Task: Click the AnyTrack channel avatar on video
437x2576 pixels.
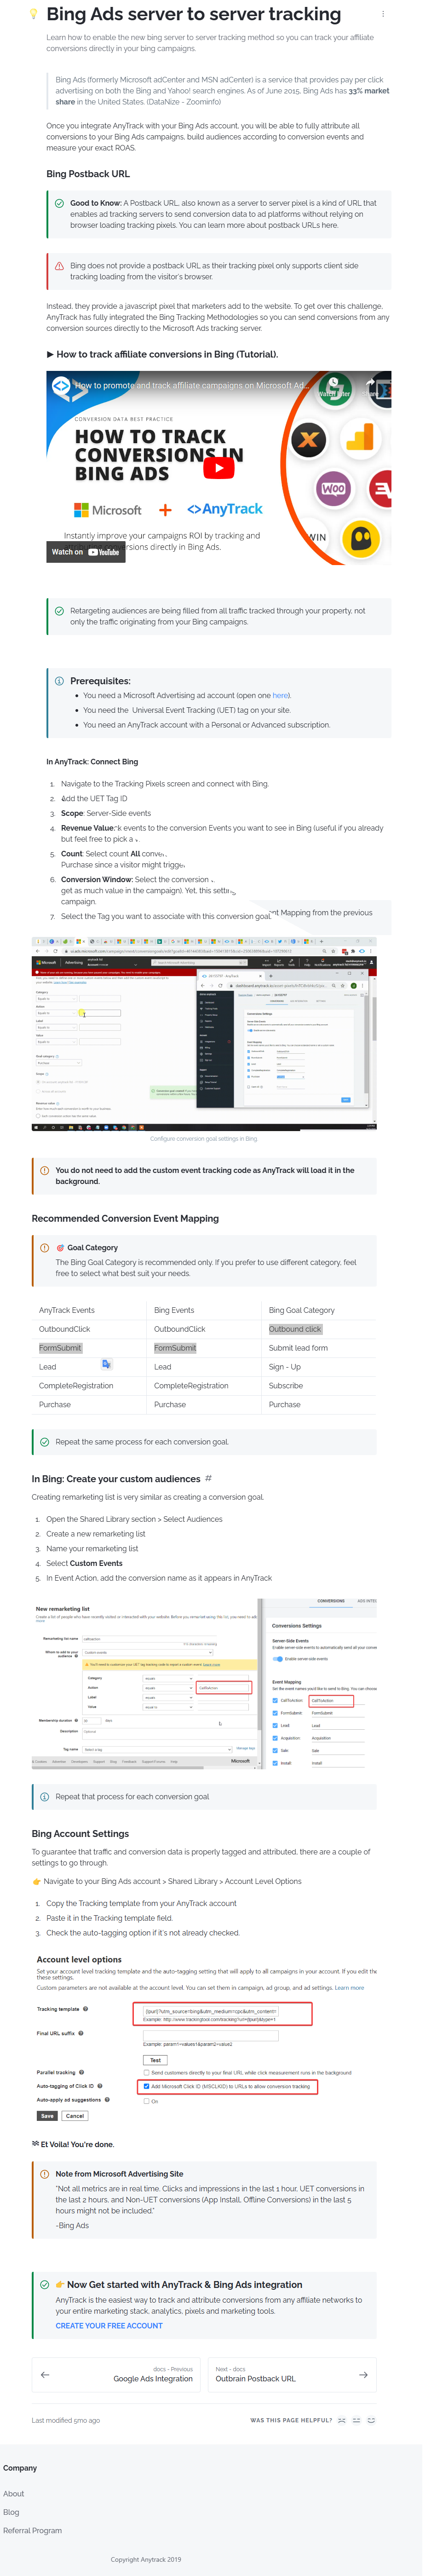Action: coord(61,385)
